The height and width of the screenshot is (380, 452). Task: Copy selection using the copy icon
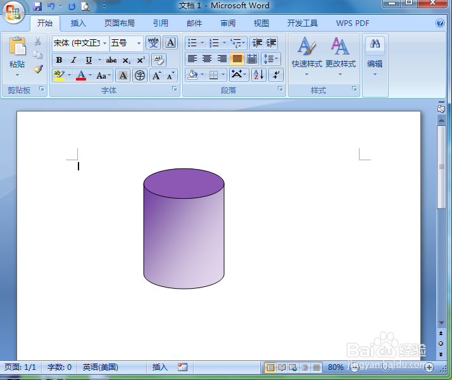(x=38, y=54)
